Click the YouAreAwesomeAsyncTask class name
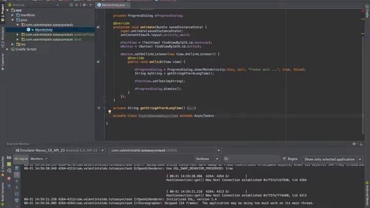This screenshot has height=208, width=370. [158, 116]
